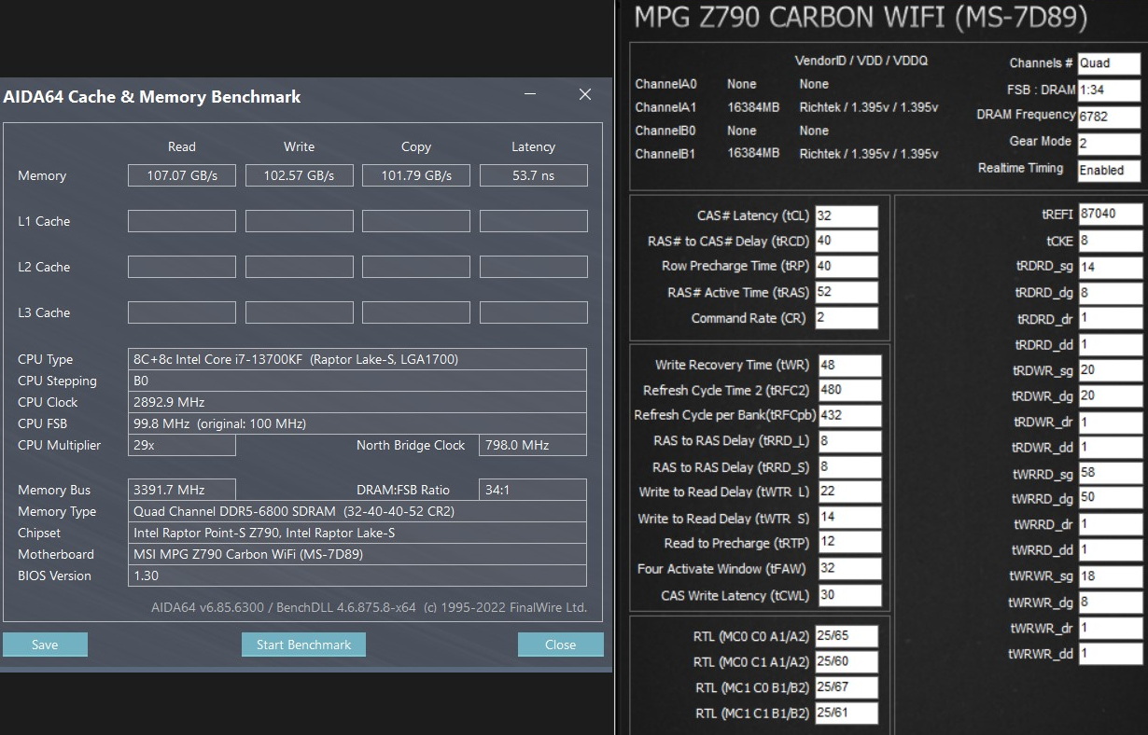Screen dimensions: 1148x735
Task: Click the tWTR_S field value 14
Action: click(850, 518)
